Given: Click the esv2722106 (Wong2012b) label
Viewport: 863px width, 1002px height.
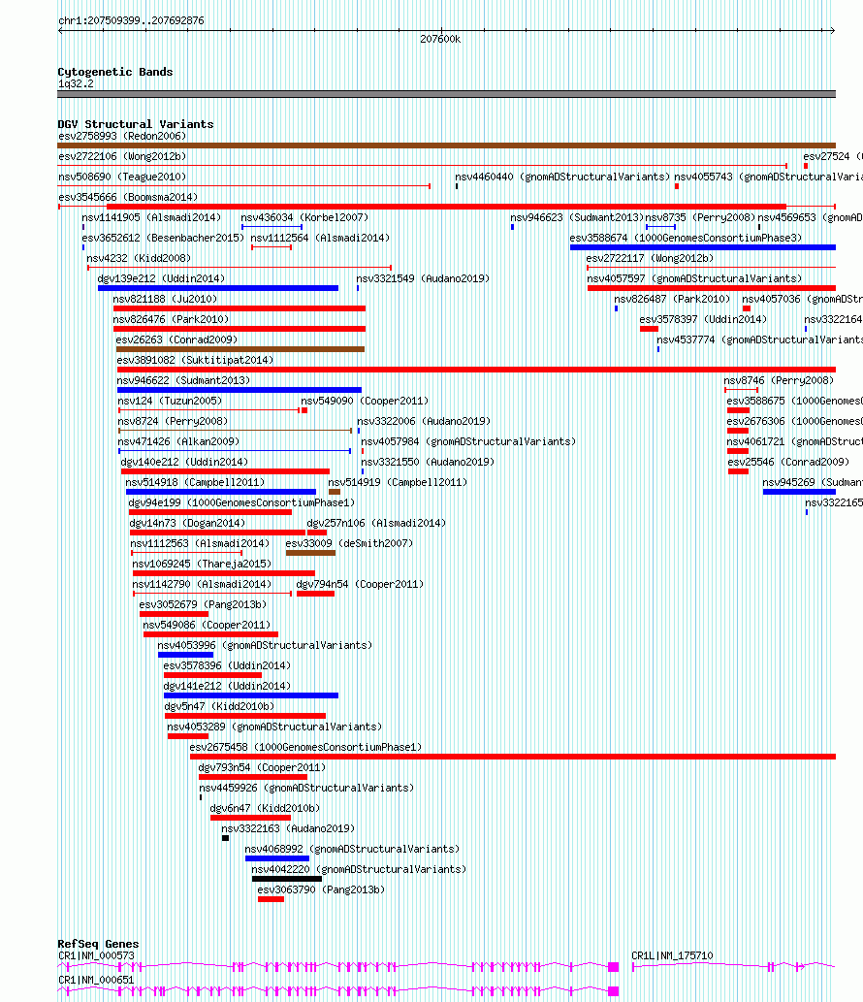Looking at the screenshot, I should 122,156.
